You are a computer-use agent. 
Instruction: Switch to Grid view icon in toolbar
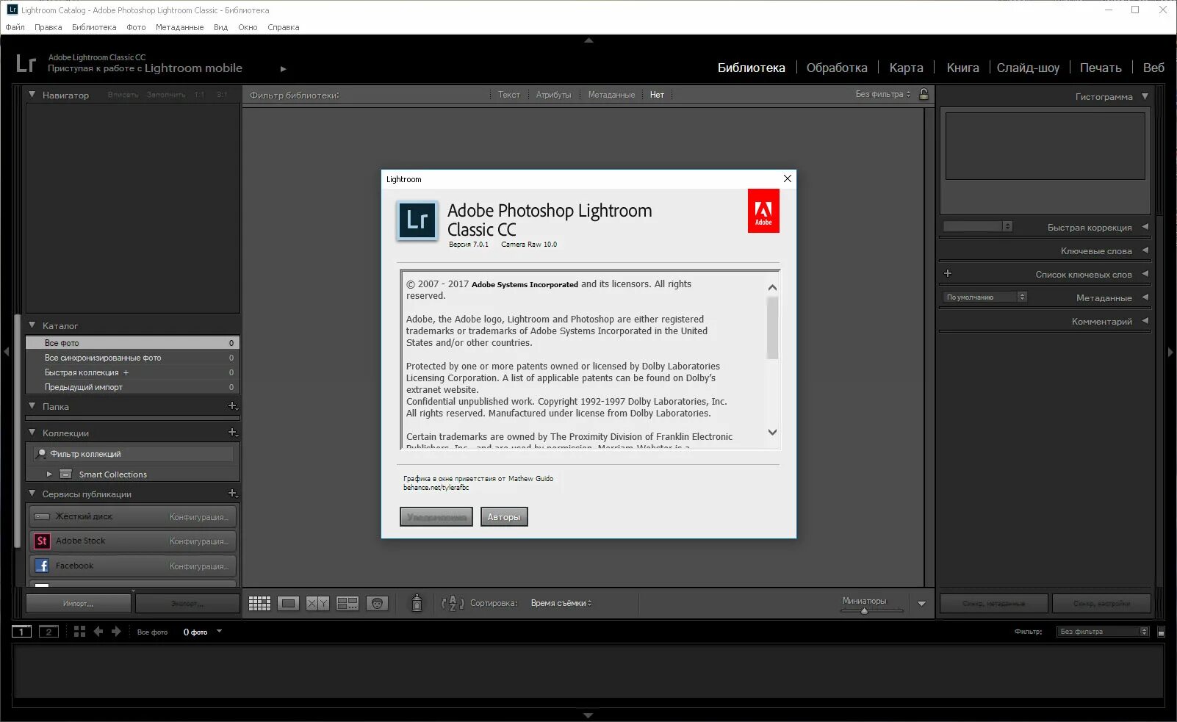259,603
